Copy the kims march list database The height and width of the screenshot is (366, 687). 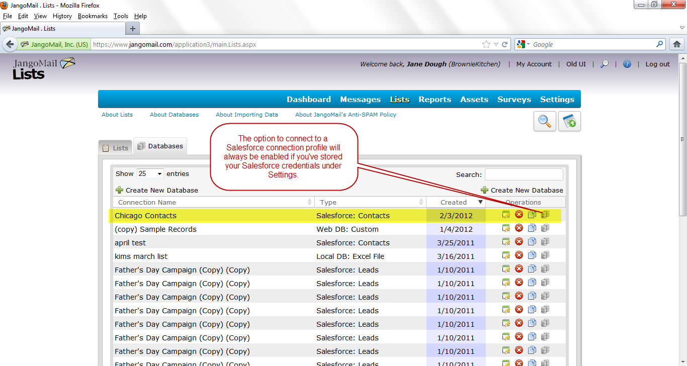click(x=532, y=255)
